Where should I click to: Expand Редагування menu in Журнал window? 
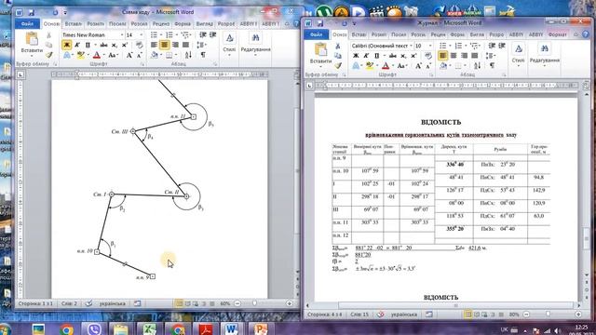click(544, 56)
